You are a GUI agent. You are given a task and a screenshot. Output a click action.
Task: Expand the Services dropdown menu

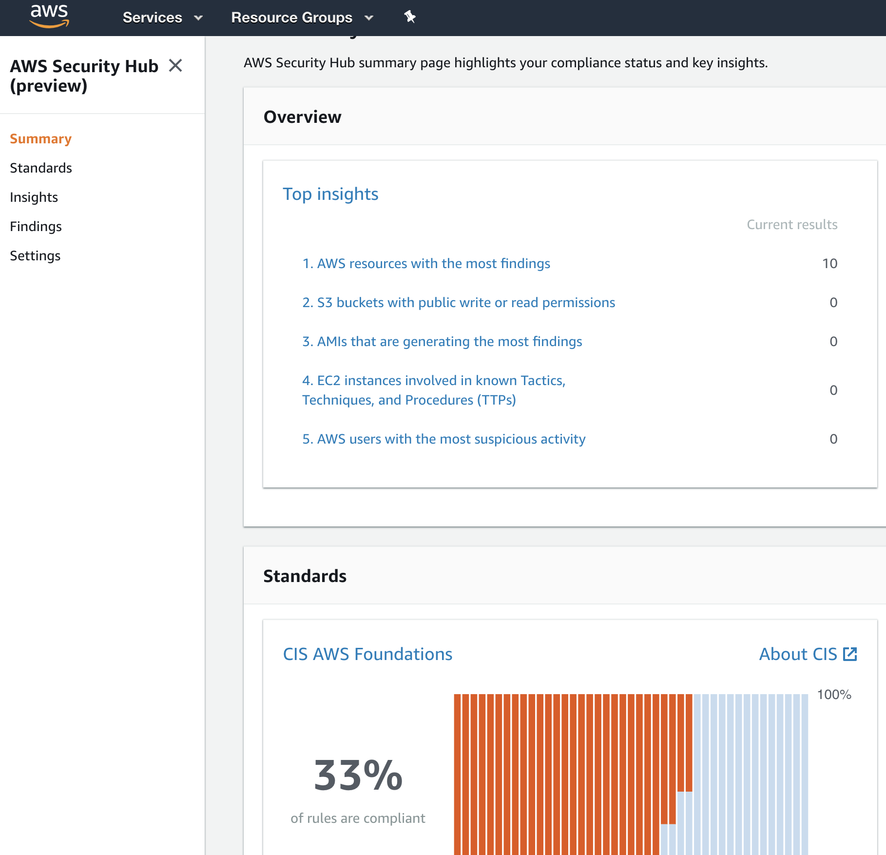(x=162, y=18)
